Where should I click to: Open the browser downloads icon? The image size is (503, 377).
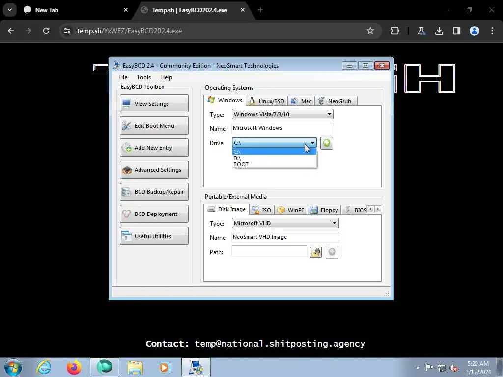439,31
